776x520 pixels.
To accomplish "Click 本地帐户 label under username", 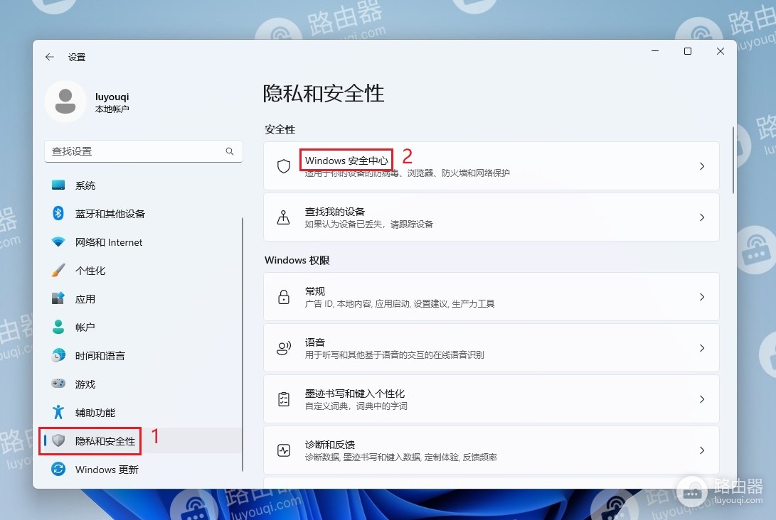I will click(112, 109).
